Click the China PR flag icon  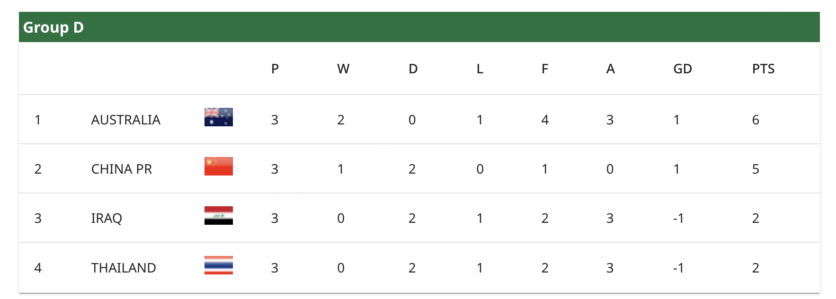coord(218,166)
